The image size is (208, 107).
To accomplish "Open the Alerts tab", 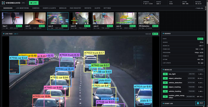I will pyautogui.click(x=97, y=8).
